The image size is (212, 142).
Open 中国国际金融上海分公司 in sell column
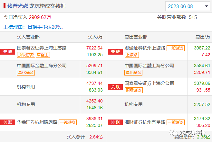click(x=149, y=66)
